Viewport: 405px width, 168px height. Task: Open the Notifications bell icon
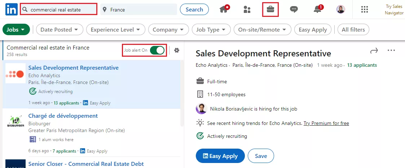(x=318, y=9)
